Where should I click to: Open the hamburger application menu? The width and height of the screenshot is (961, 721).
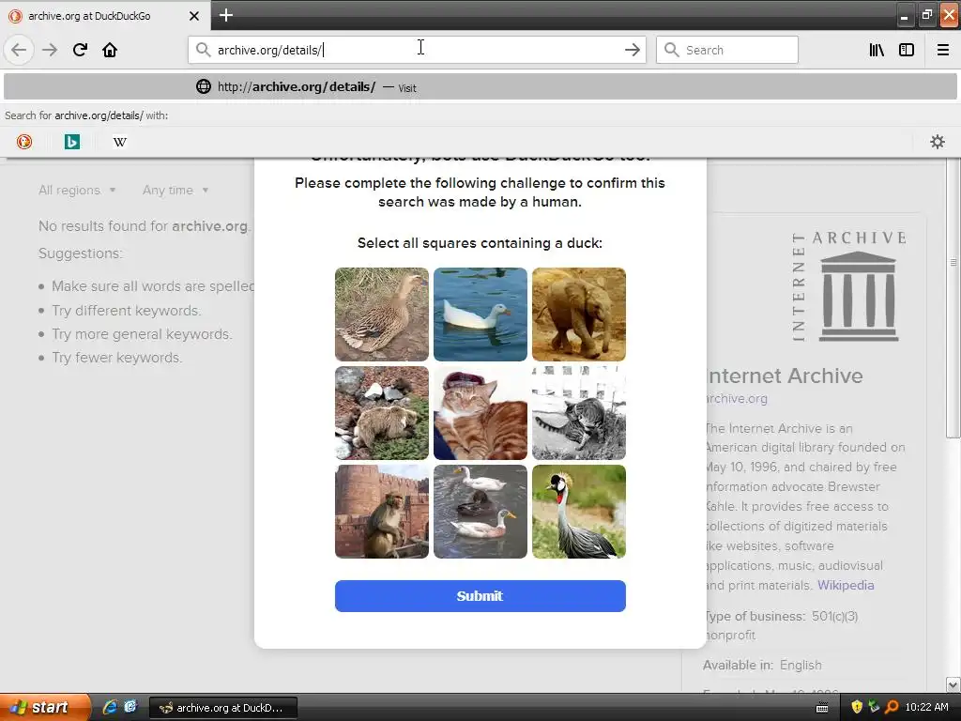click(x=943, y=50)
